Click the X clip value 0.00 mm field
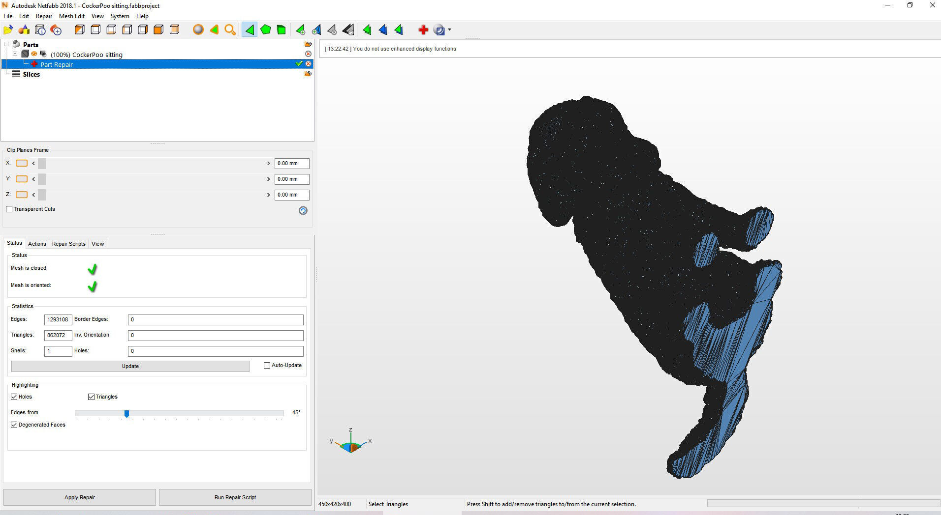The width and height of the screenshot is (941, 515). click(292, 163)
